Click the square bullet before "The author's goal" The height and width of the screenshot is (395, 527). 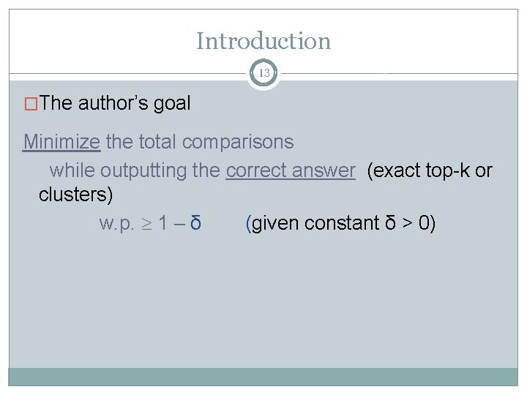coord(31,104)
